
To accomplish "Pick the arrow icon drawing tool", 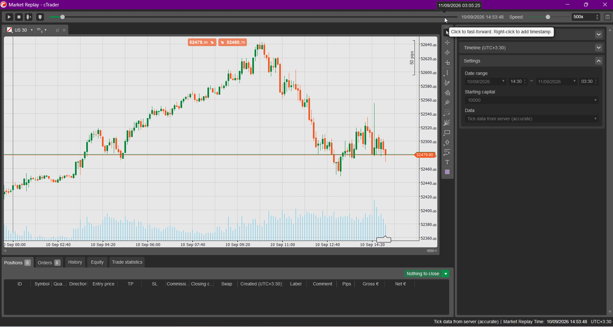I will click(447, 142).
